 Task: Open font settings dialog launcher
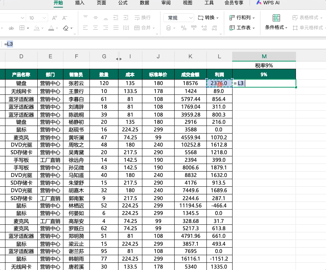pyautogui.click(x=74, y=34)
